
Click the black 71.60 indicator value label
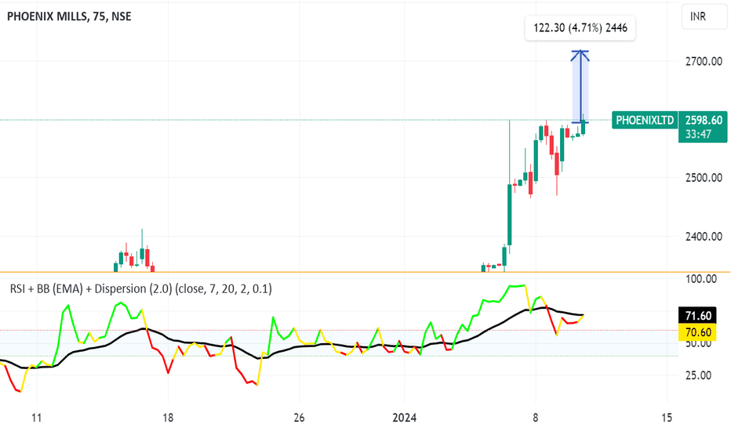pyautogui.click(x=698, y=316)
